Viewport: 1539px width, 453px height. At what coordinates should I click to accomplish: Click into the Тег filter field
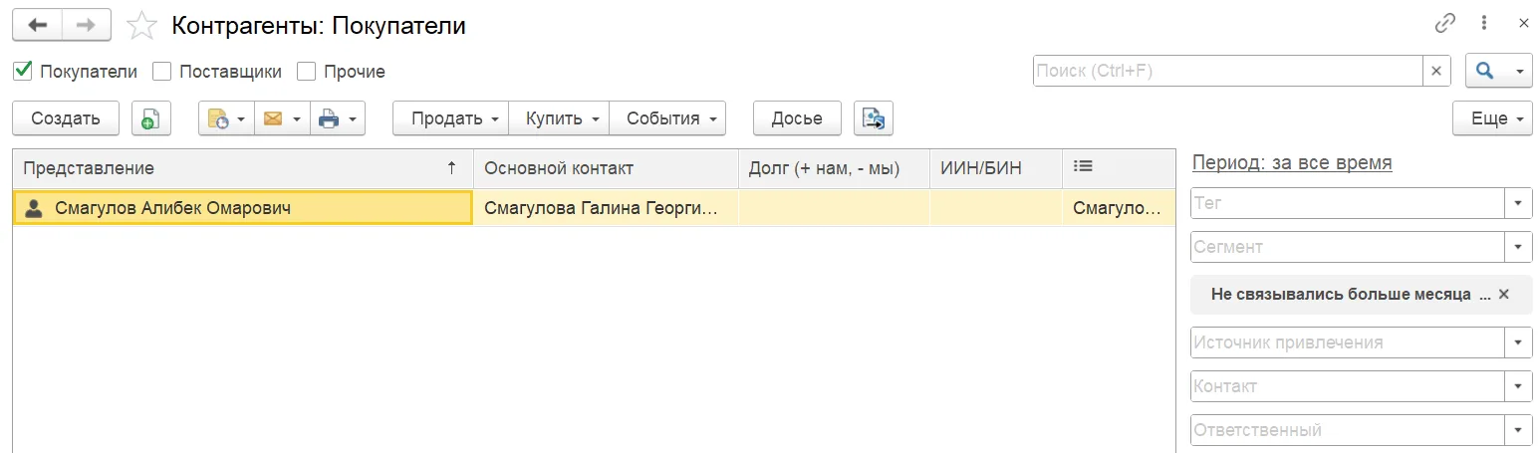1348,203
